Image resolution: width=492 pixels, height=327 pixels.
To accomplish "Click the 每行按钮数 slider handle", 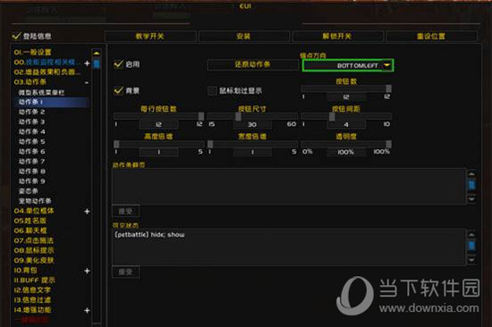I will click(200, 116).
